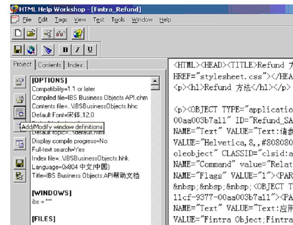This screenshot has height=225, width=293.
Task: Click the <h1>Refund heading line
Action: pos(232,88)
